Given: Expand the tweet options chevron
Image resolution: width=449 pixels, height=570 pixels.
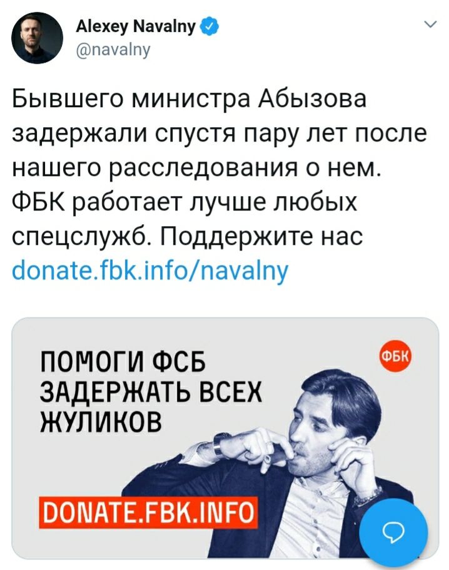Looking at the screenshot, I should [430, 24].
